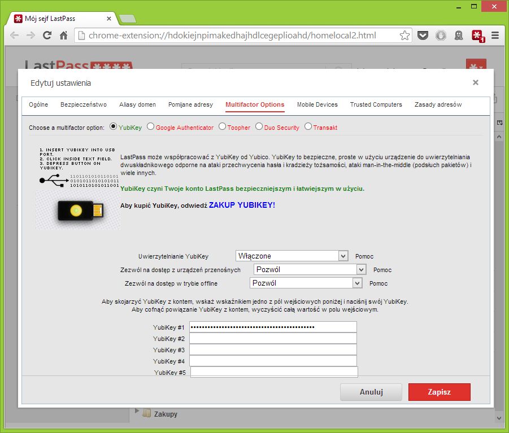Select the YubiKey multifactor option
The height and width of the screenshot is (433, 509).
(x=114, y=126)
